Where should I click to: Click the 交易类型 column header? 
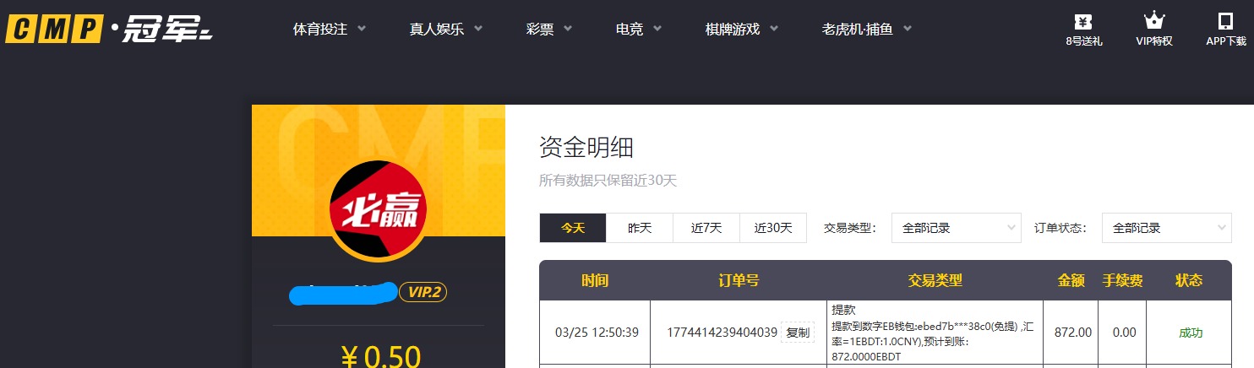point(935,280)
